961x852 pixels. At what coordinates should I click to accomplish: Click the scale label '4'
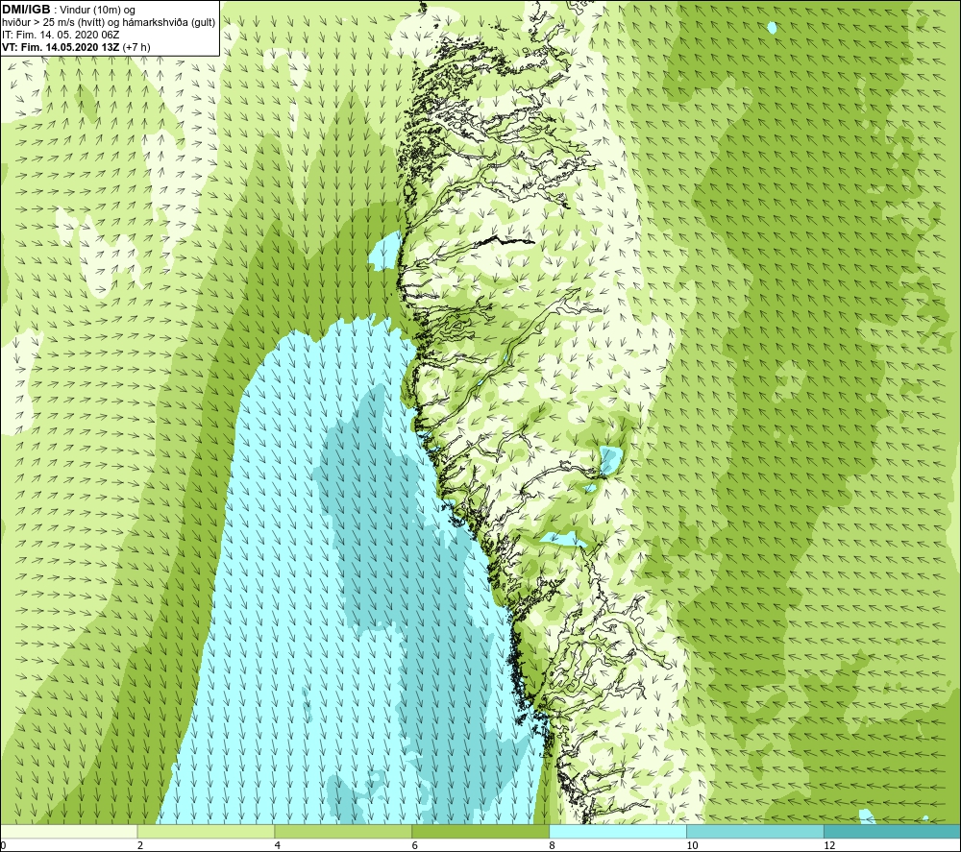coord(278,845)
